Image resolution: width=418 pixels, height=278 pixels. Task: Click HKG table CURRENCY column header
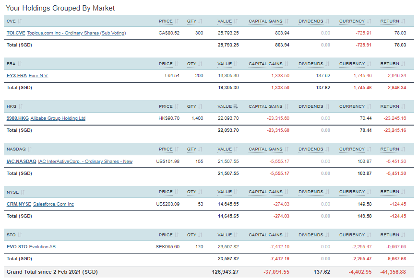pos(352,106)
